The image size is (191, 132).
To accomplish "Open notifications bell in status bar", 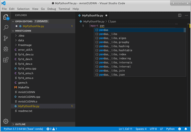I will pos(185,129).
